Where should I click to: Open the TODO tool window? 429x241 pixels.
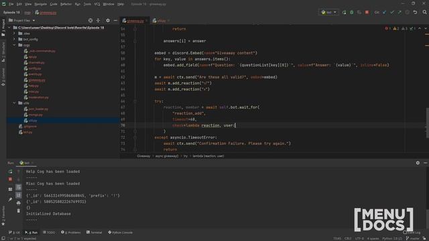49,232
